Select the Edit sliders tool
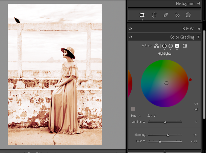This screenshot has width=206, height=153. click(142, 15)
